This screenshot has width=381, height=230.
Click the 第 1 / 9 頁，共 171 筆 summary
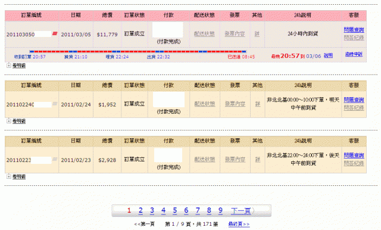[x=191, y=224]
